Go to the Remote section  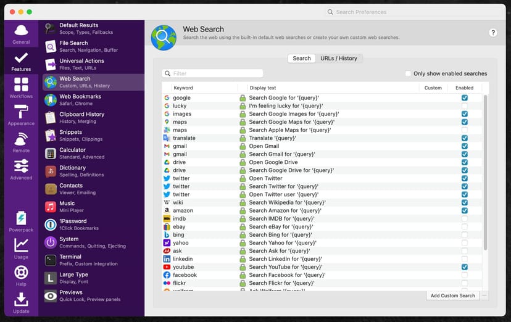(x=21, y=142)
